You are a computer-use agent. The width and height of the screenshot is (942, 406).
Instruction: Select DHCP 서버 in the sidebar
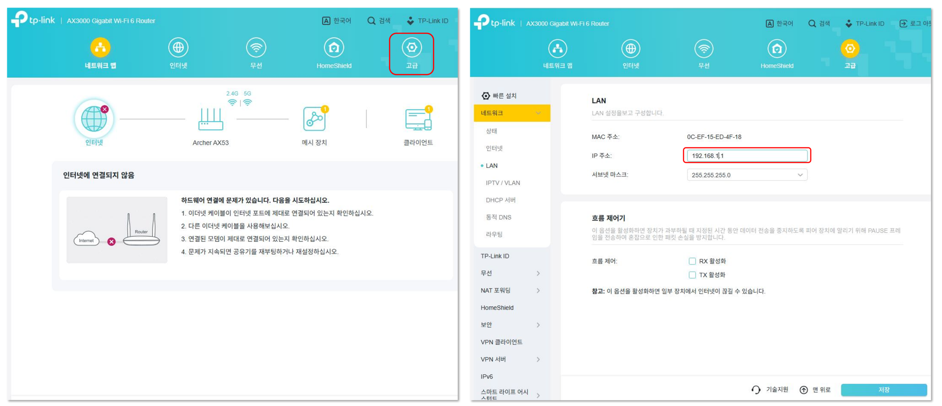click(x=501, y=200)
